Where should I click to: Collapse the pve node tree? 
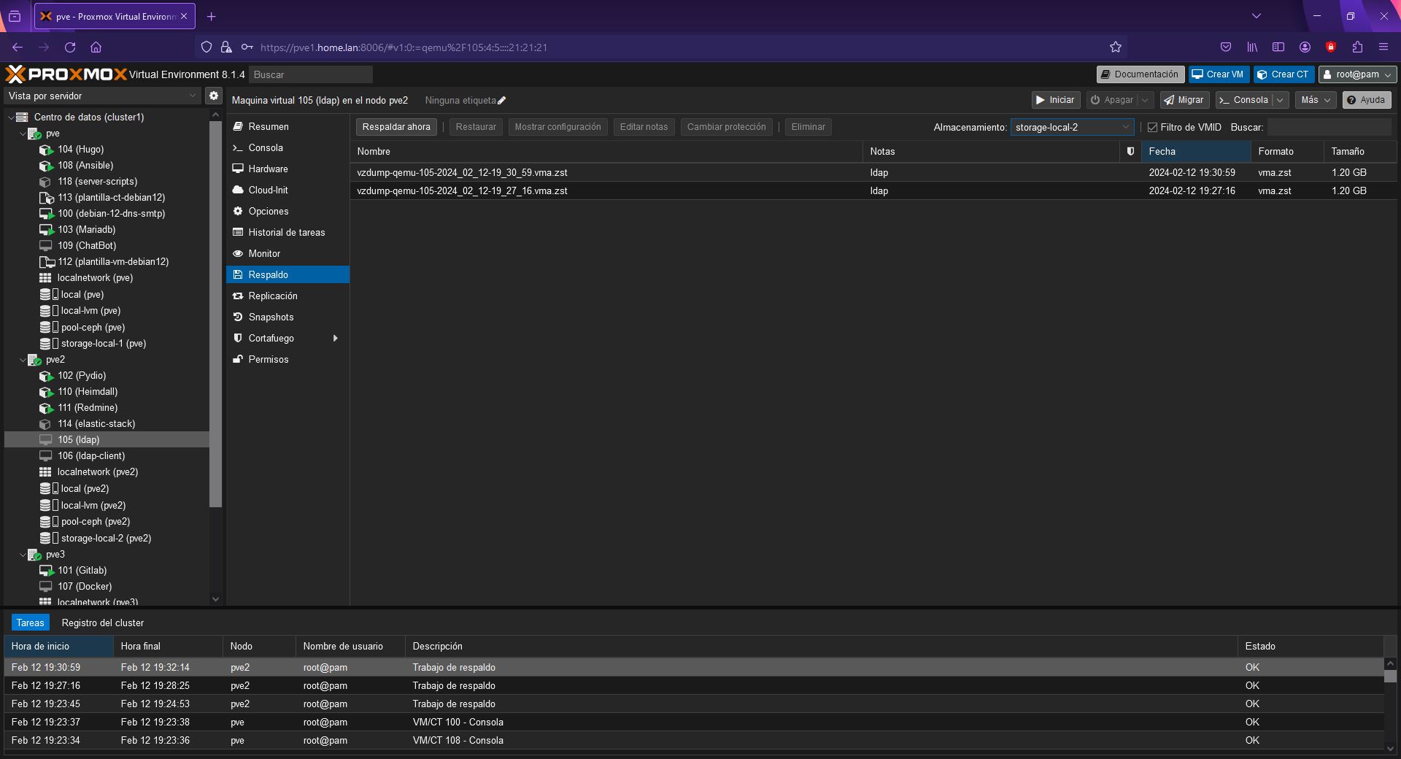tap(23, 134)
